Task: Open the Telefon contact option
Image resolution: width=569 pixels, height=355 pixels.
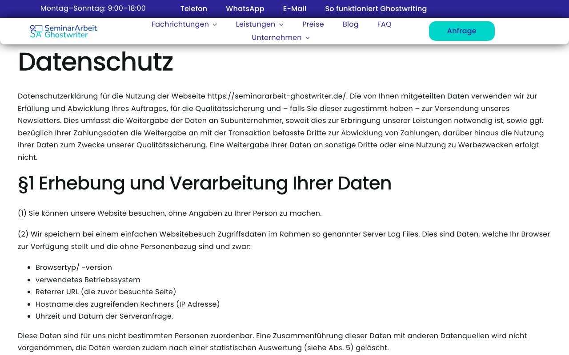Action: tap(193, 9)
